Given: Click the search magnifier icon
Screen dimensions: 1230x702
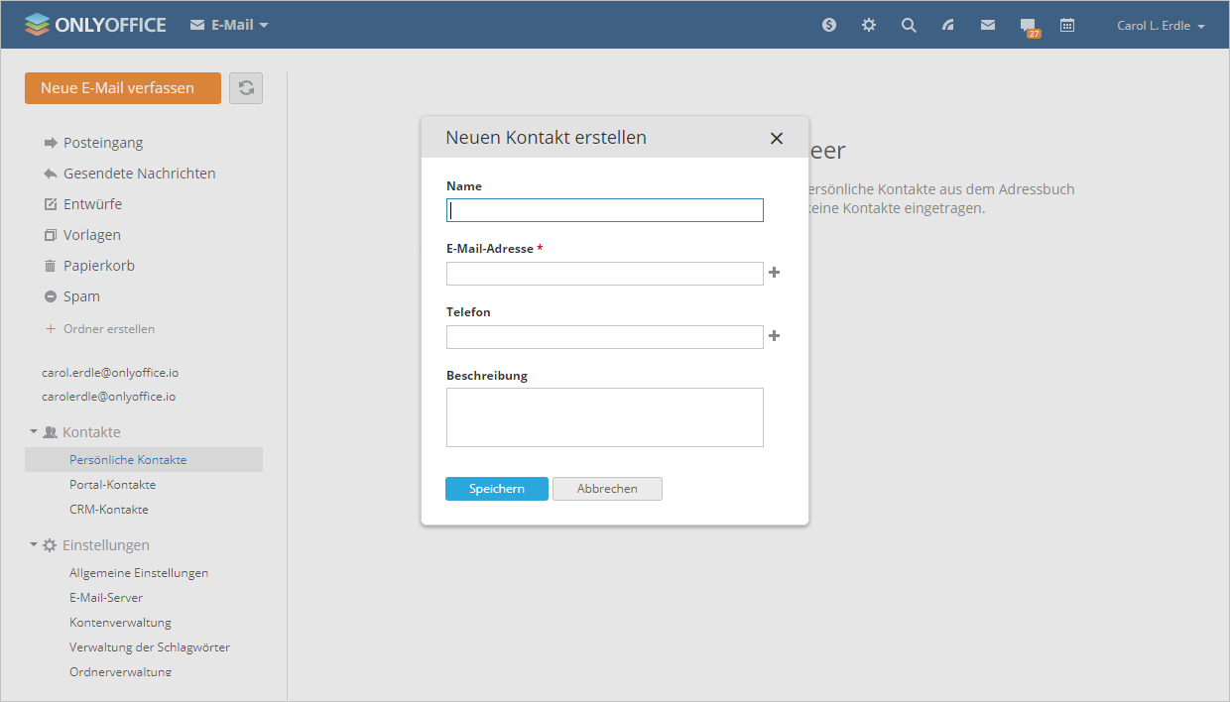Looking at the screenshot, I should tap(909, 25).
